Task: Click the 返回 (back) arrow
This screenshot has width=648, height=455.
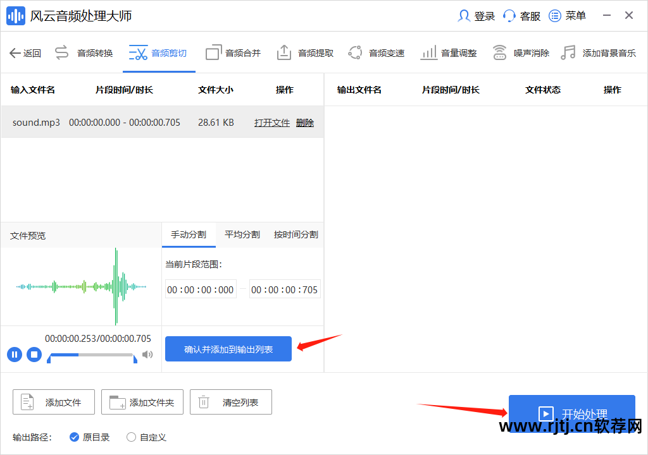Action: pyautogui.click(x=25, y=52)
